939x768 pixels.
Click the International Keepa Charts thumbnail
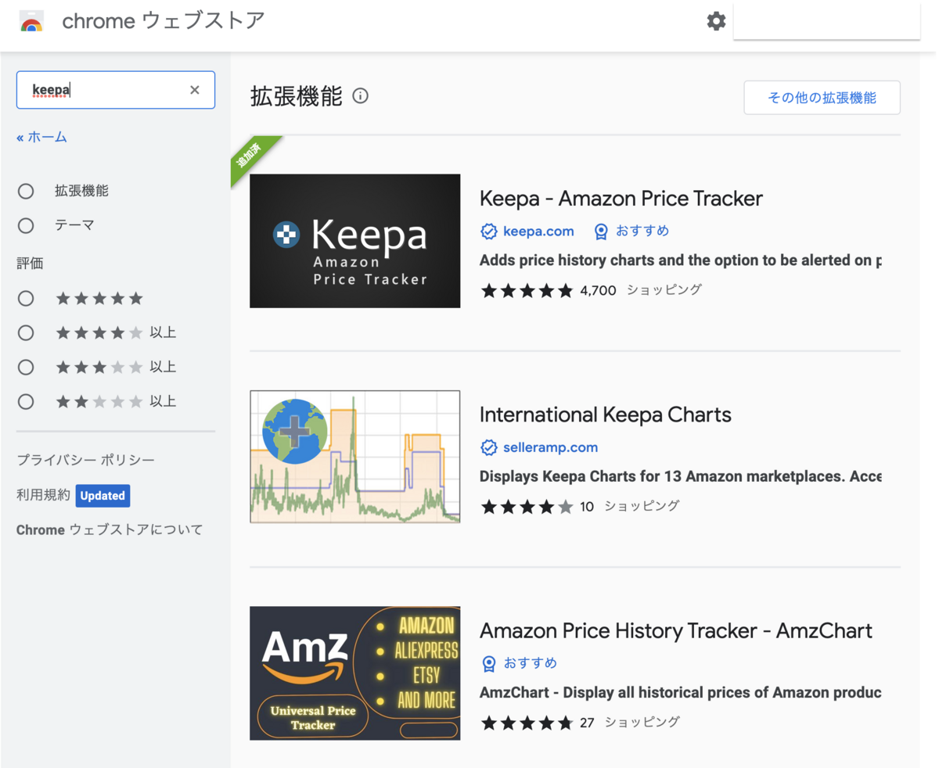pos(355,457)
